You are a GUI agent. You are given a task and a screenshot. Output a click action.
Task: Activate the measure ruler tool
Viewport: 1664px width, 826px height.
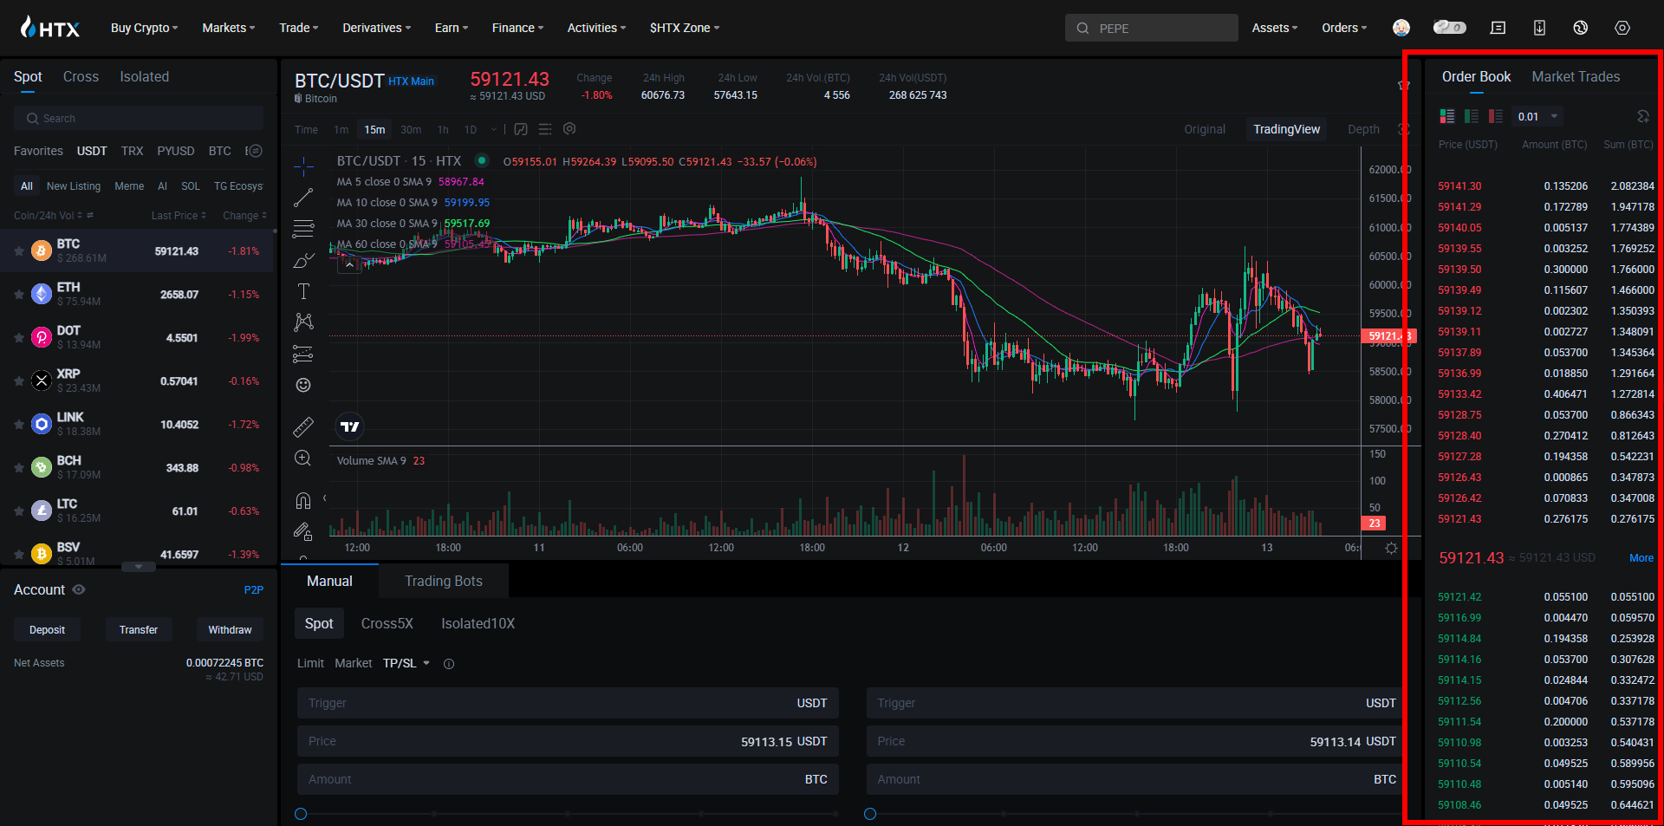tap(303, 426)
